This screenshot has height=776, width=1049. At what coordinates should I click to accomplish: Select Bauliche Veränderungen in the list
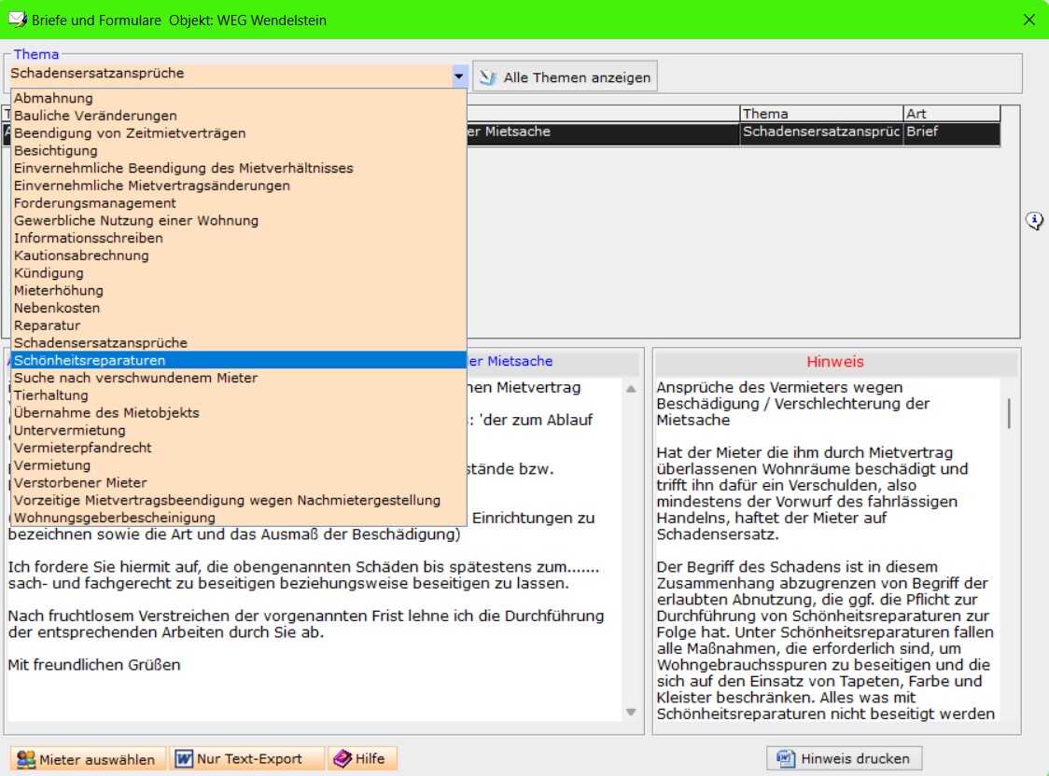point(239,116)
